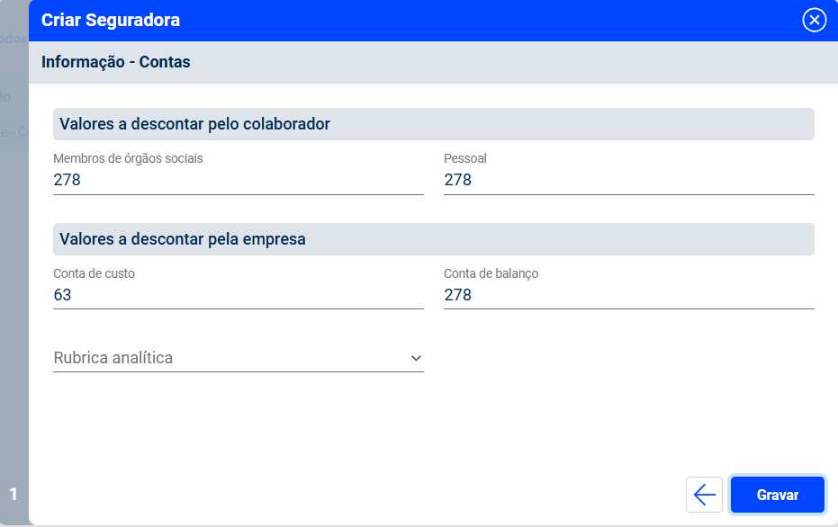Image resolution: width=838 pixels, height=527 pixels.
Task: Go back with the left arrow button
Action: coord(705,495)
